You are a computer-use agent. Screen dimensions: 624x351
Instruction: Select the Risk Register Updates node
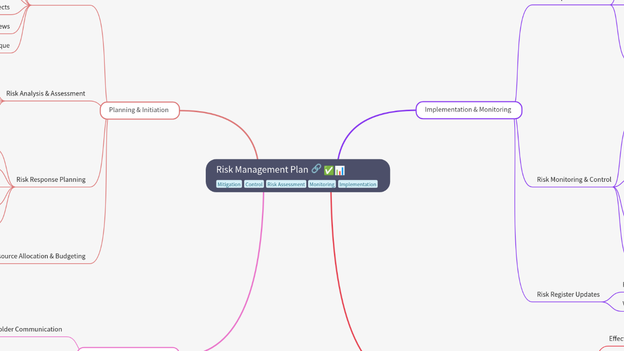coord(568,294)
